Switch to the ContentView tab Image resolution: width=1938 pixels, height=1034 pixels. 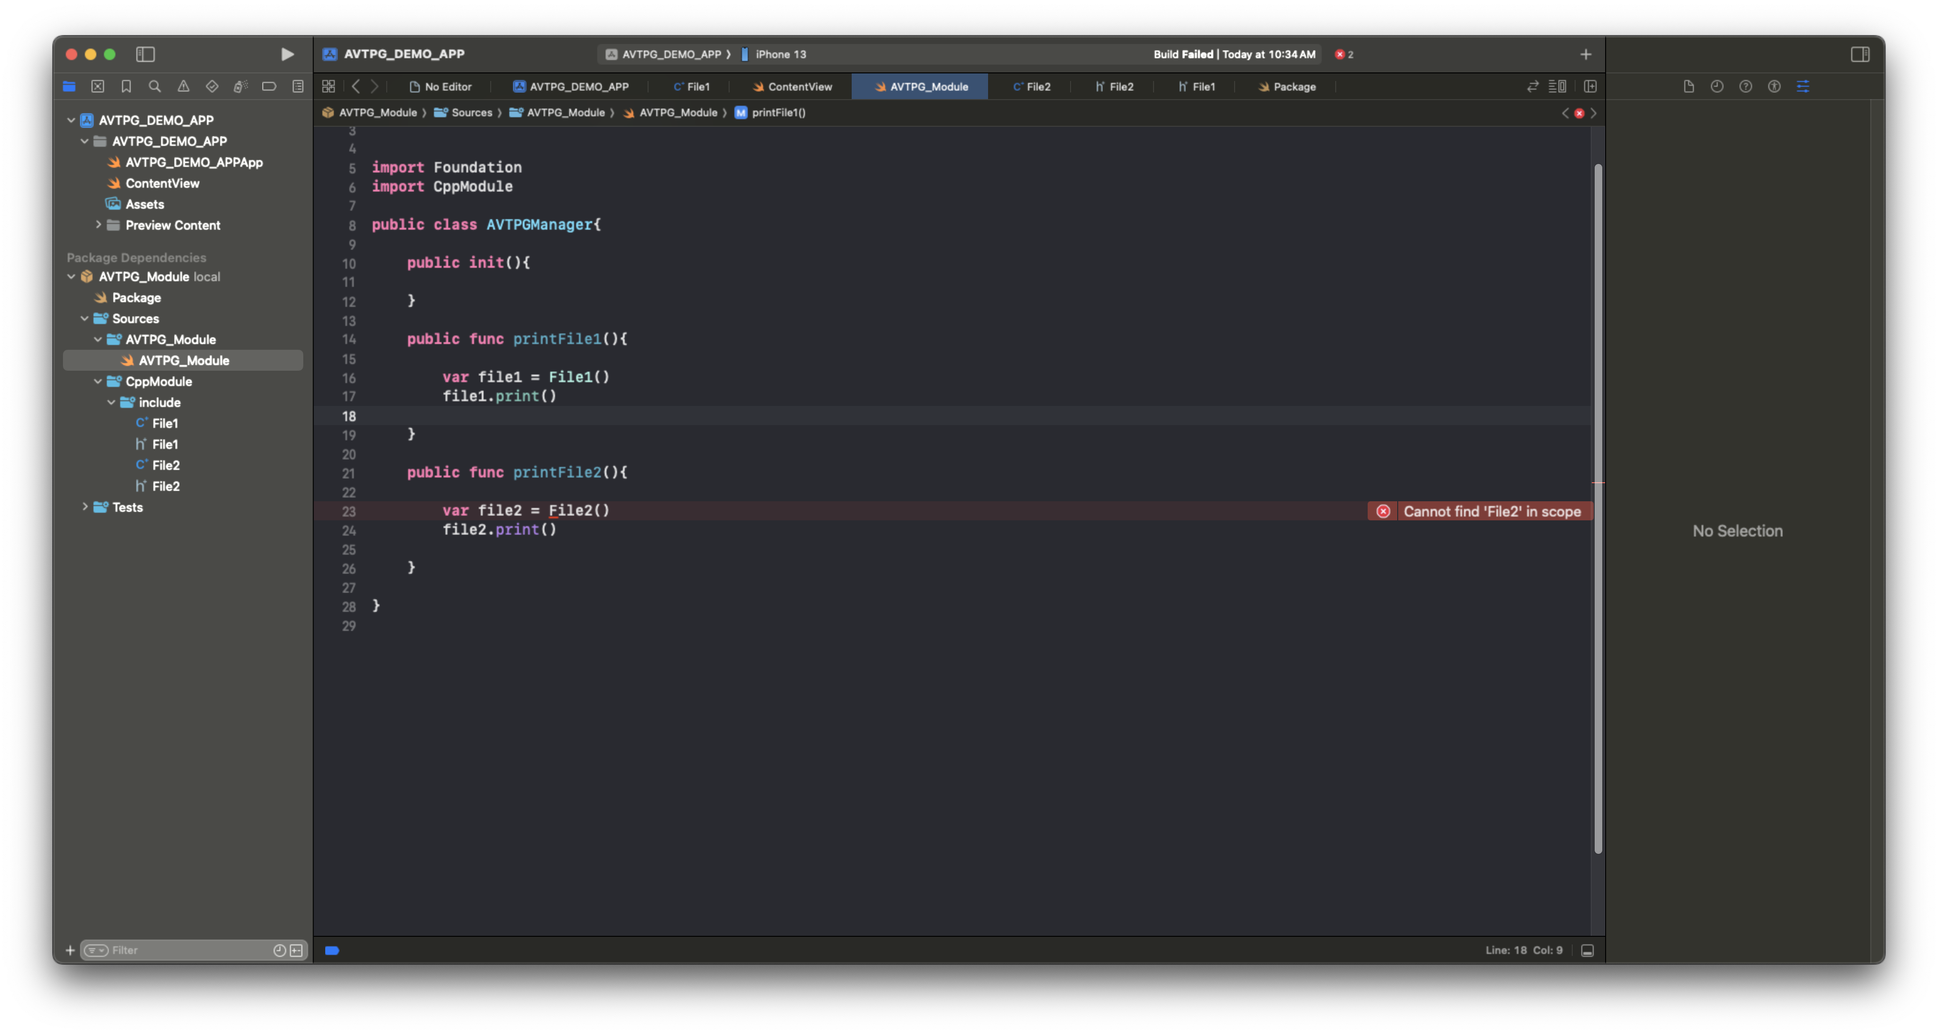pos(792,86)
